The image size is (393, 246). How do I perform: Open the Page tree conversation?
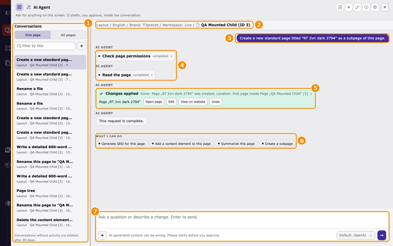pos(50,193)
